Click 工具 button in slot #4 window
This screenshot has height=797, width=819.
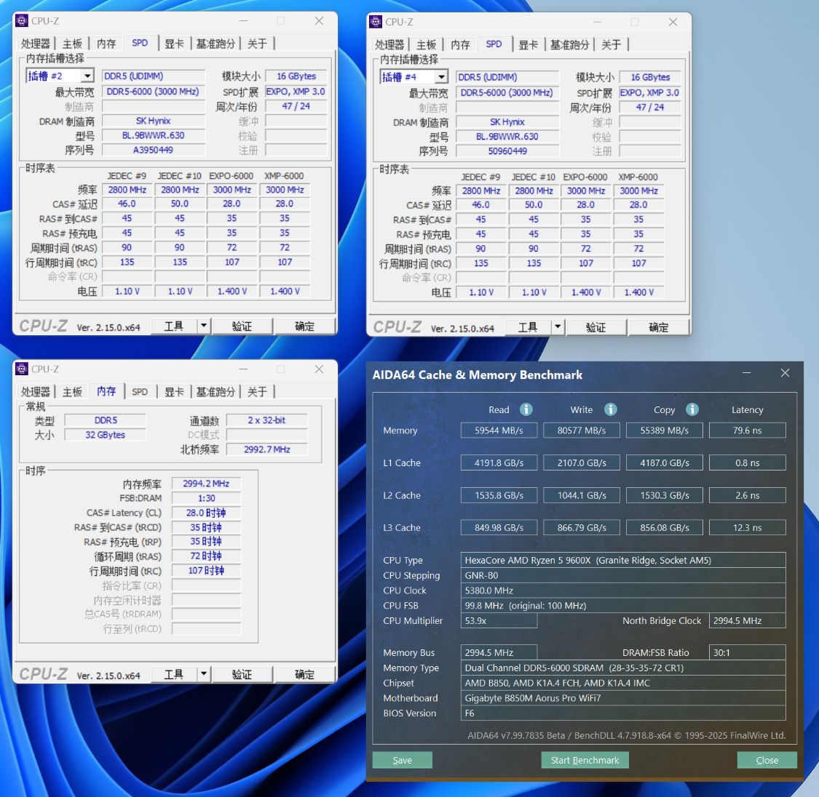[528, 327]
